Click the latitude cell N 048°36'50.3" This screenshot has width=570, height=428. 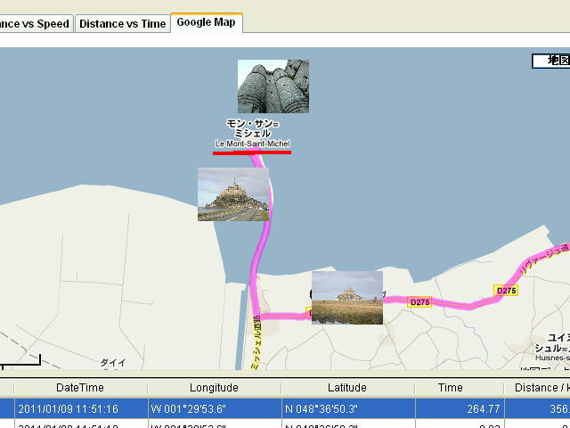tap(346, 408)
